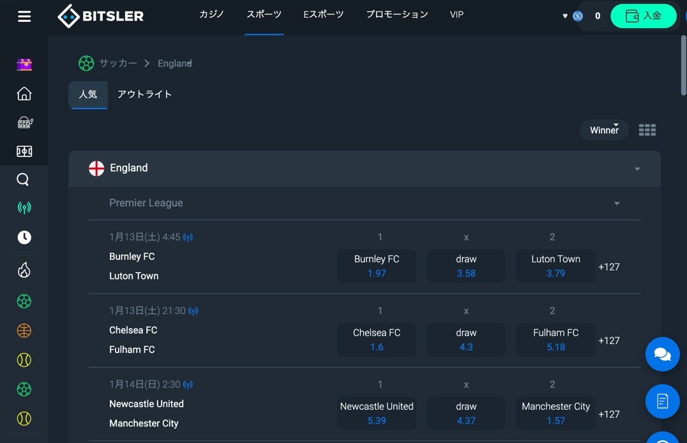Switch to grid layout view
The width and height of the screenshot is (687, 443).
point(647,130)
